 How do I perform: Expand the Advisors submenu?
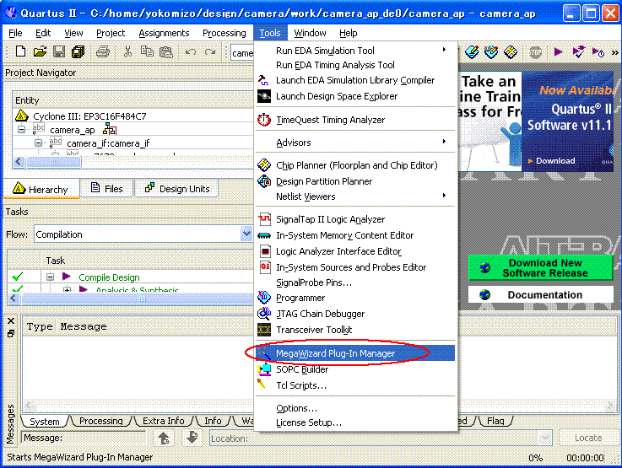355,143
